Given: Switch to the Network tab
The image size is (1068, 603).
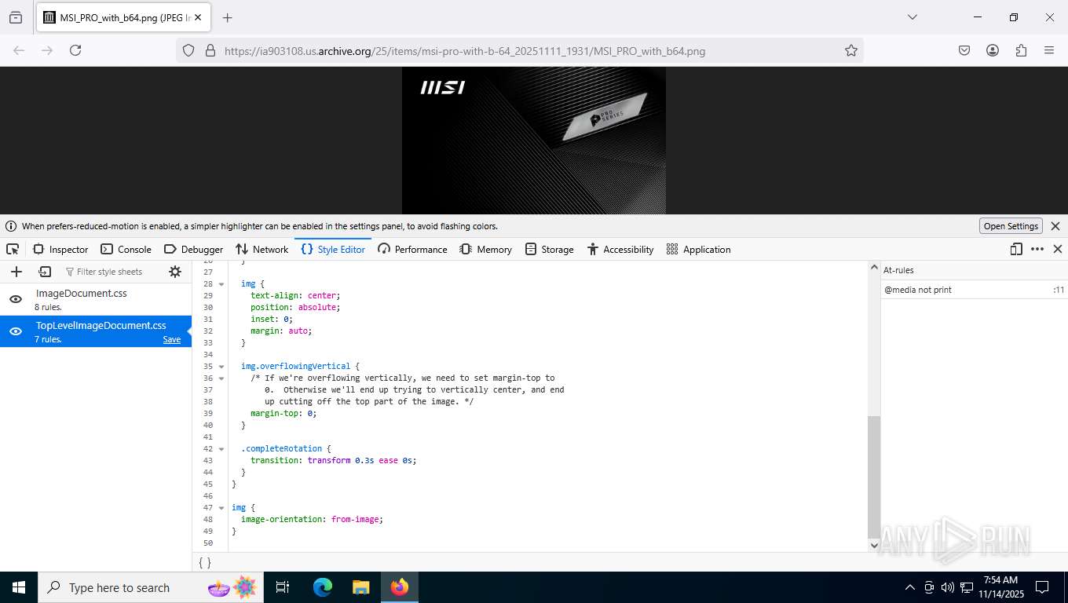Looking at the screenshot, I should (262, 249).
